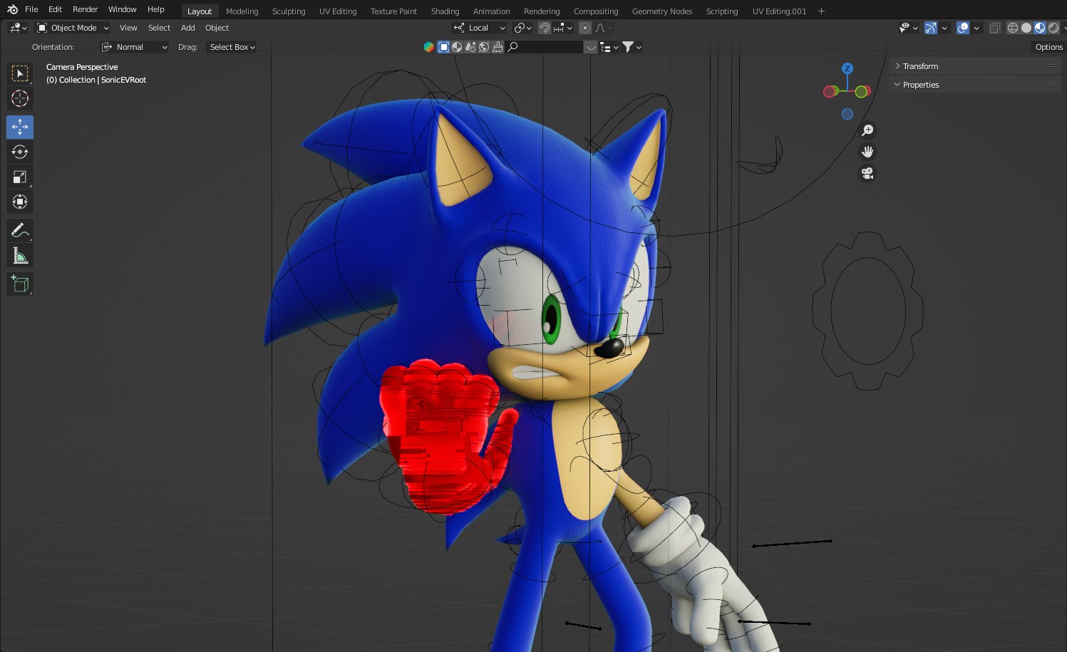
Task: Open the Render menu
Action: point(85,9)
